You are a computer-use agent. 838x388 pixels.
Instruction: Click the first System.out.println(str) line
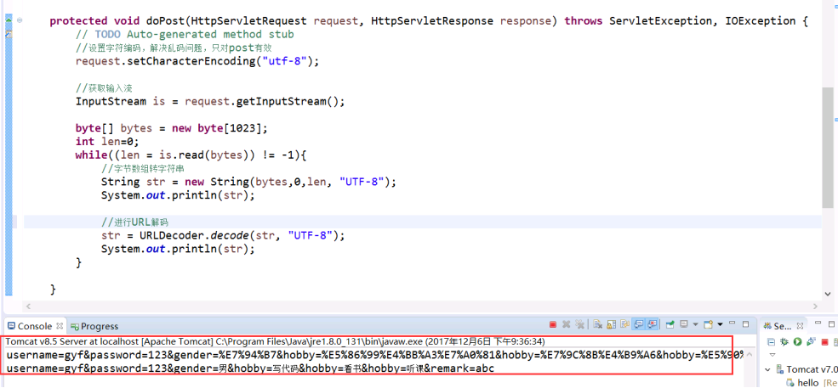pyautogui.click(x=178, y=194)
